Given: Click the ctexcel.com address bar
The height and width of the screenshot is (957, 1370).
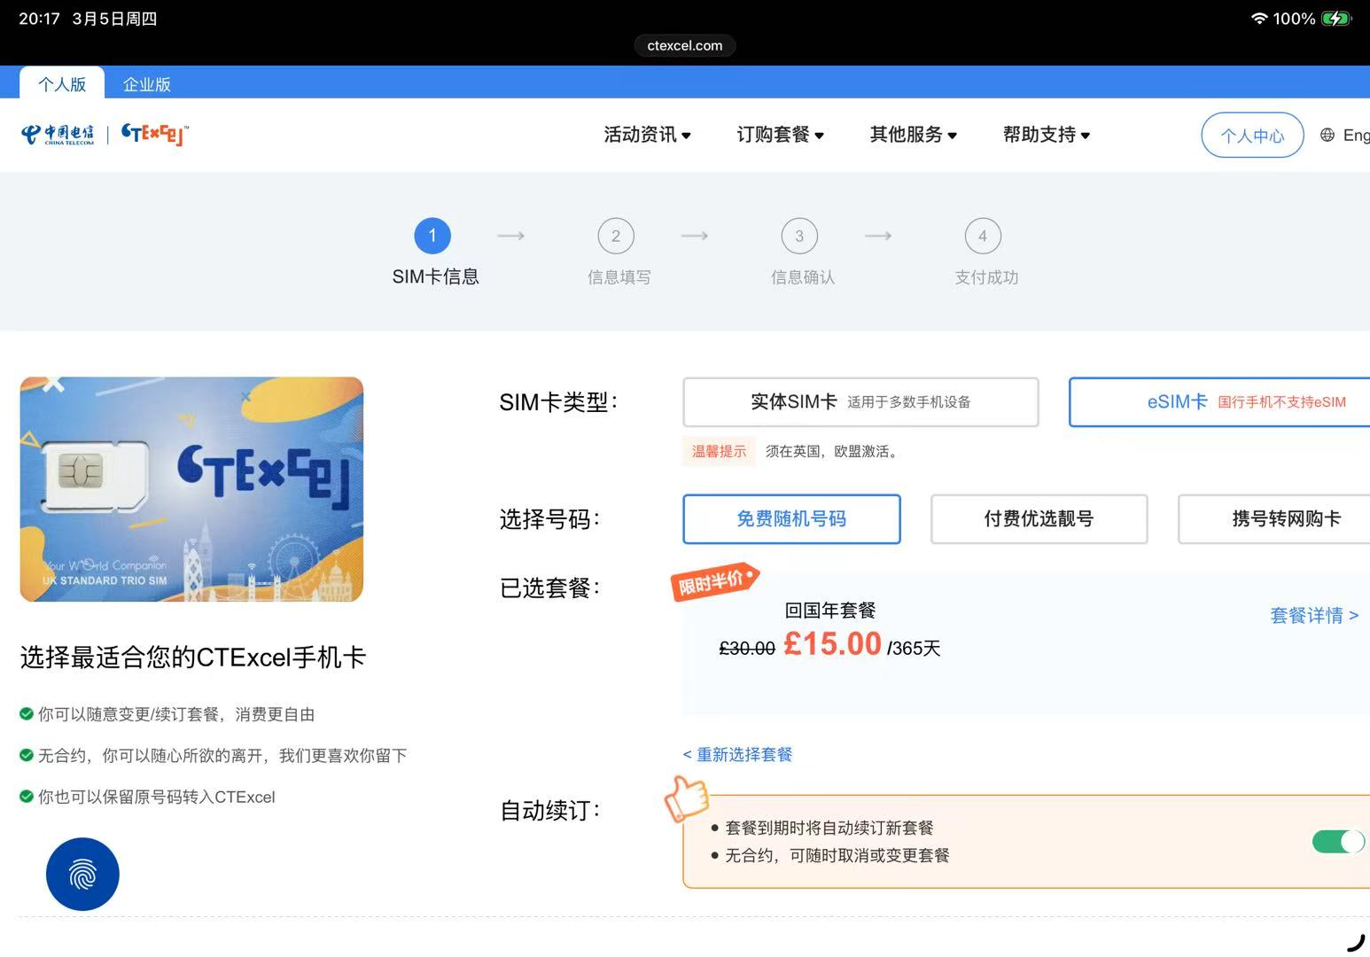Looking at the screenshot, I should [684, 45].
